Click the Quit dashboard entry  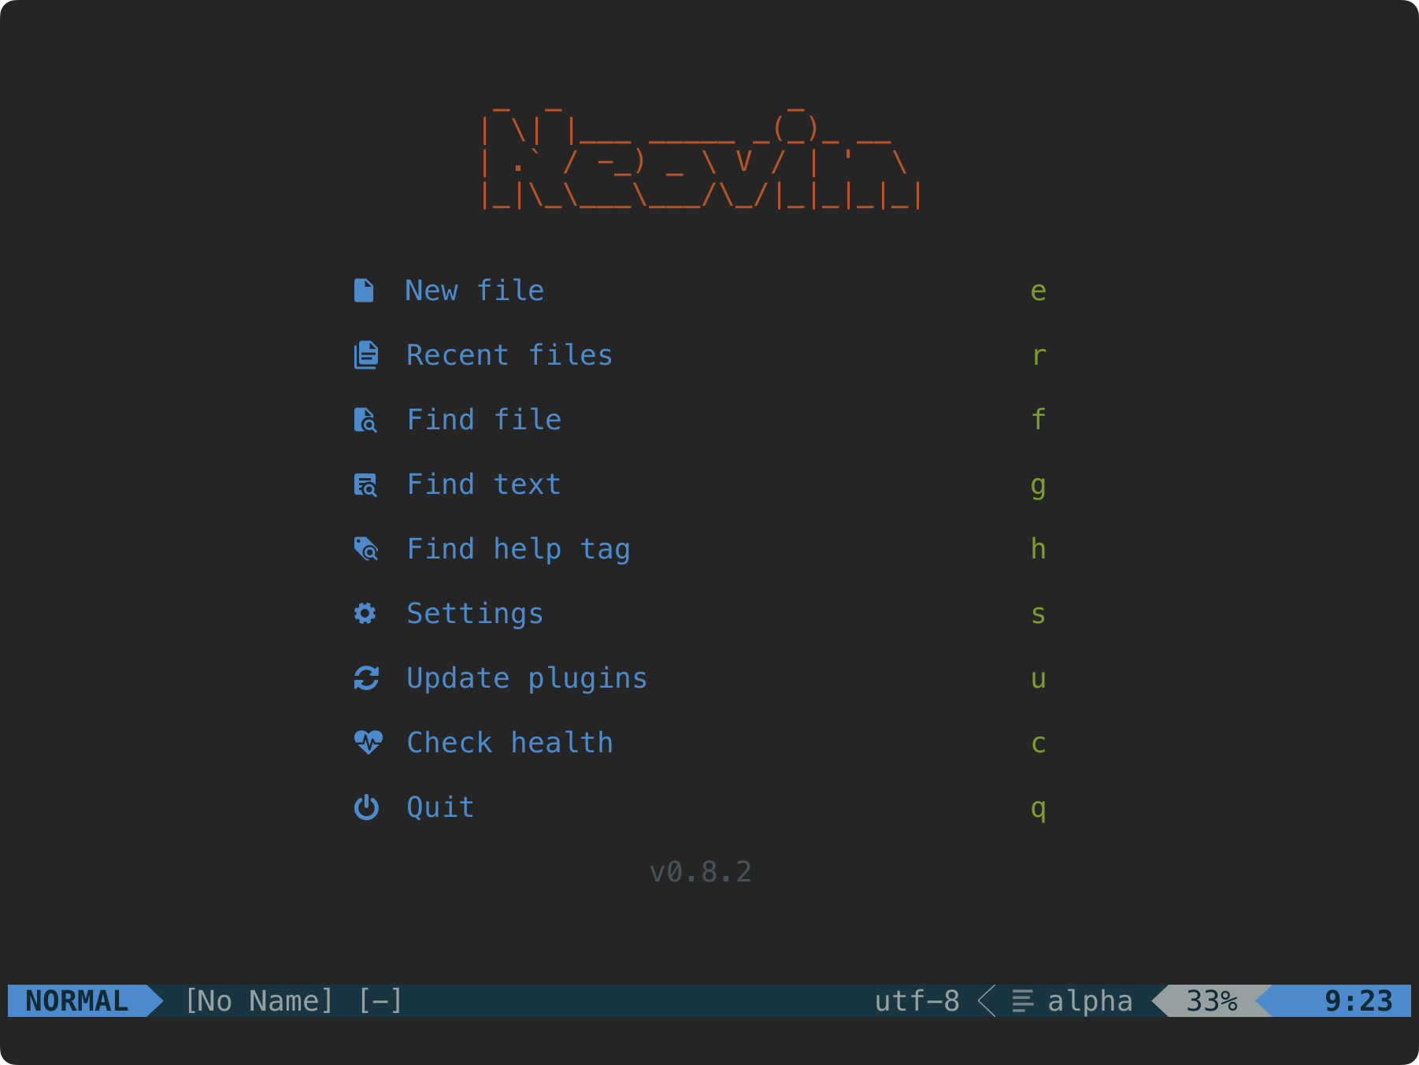click(x=439, y=807)
